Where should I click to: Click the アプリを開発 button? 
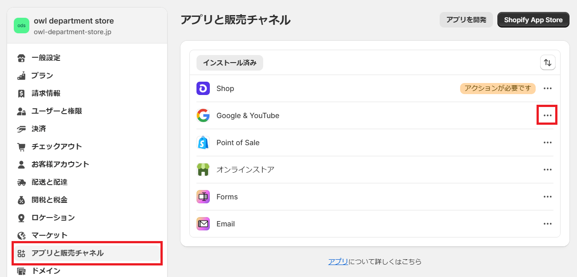(466, 20)
